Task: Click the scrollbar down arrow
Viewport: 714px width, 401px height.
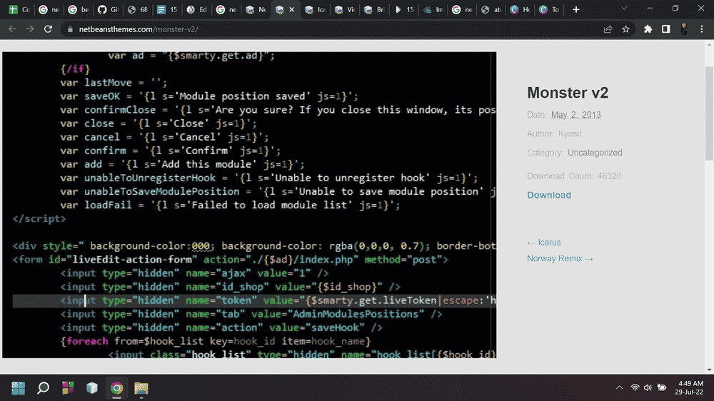Action: [x=709, y=370]
